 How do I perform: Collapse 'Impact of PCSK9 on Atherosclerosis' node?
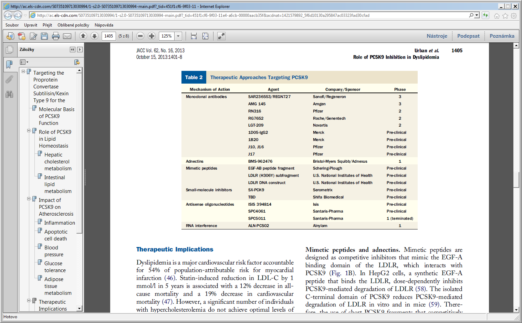tap(29, 199)
